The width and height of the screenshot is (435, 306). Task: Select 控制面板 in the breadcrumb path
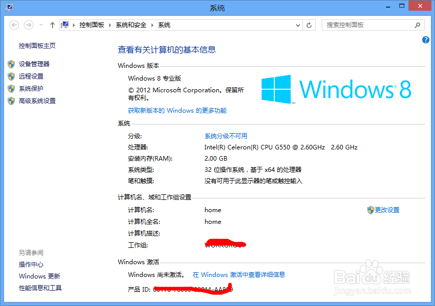pos(92,25)
